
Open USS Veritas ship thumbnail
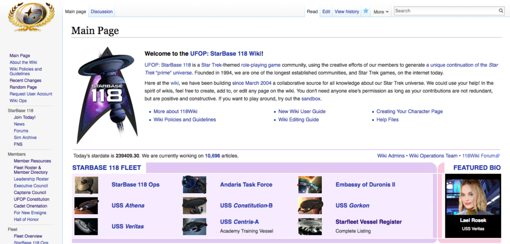click(x=86, y=227)
